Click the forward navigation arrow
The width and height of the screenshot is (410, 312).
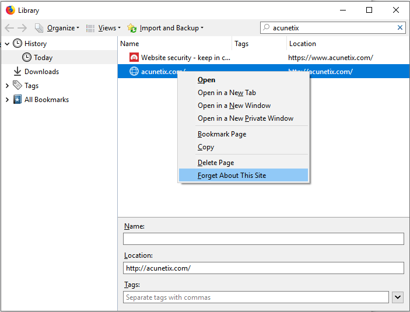(x=22, y=28)
